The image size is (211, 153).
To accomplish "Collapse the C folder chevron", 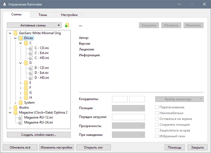I will pos(20,43).
